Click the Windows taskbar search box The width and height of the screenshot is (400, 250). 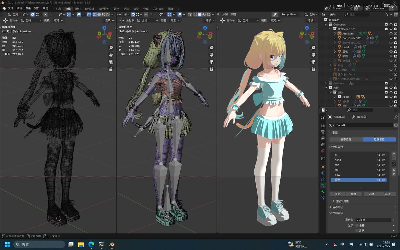click(x=39, y=244)
